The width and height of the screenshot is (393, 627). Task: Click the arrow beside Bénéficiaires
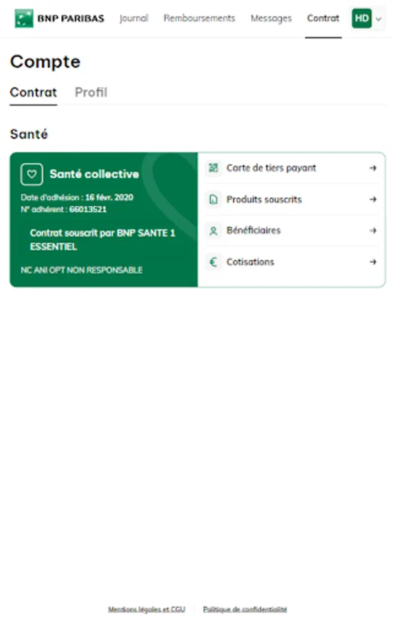[373, 231]
